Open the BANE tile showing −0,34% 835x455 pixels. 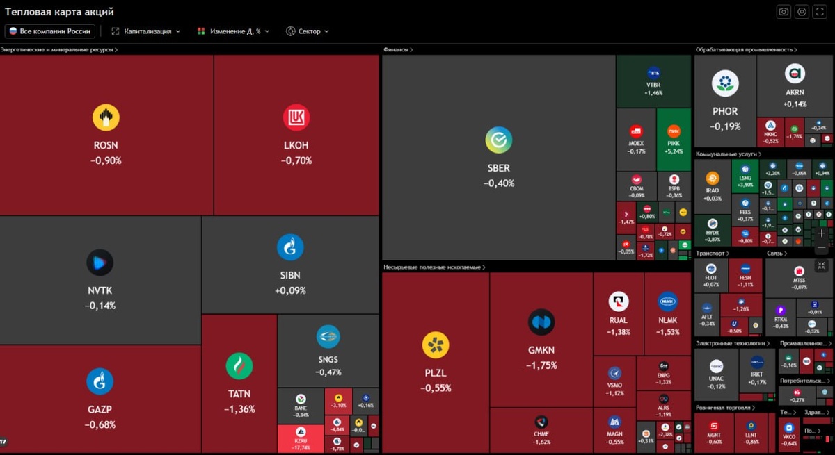point(301,406)
